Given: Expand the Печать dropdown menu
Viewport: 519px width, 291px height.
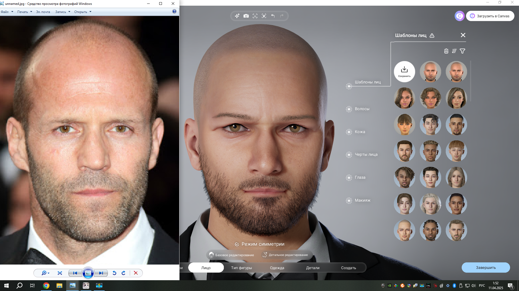Looking at the screenshot, I should pos(25,12).
